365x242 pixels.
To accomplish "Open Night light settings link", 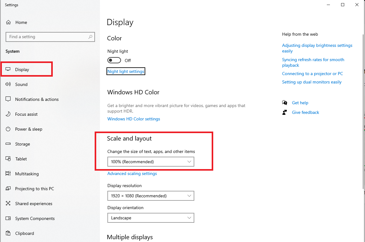I will pyautogui.click(x=126, y=71).
